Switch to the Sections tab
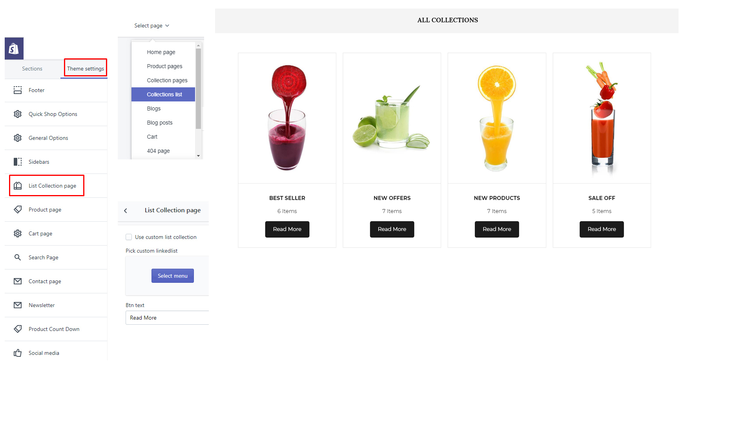This screenshot has height=423, width=730. pos(32,69)
